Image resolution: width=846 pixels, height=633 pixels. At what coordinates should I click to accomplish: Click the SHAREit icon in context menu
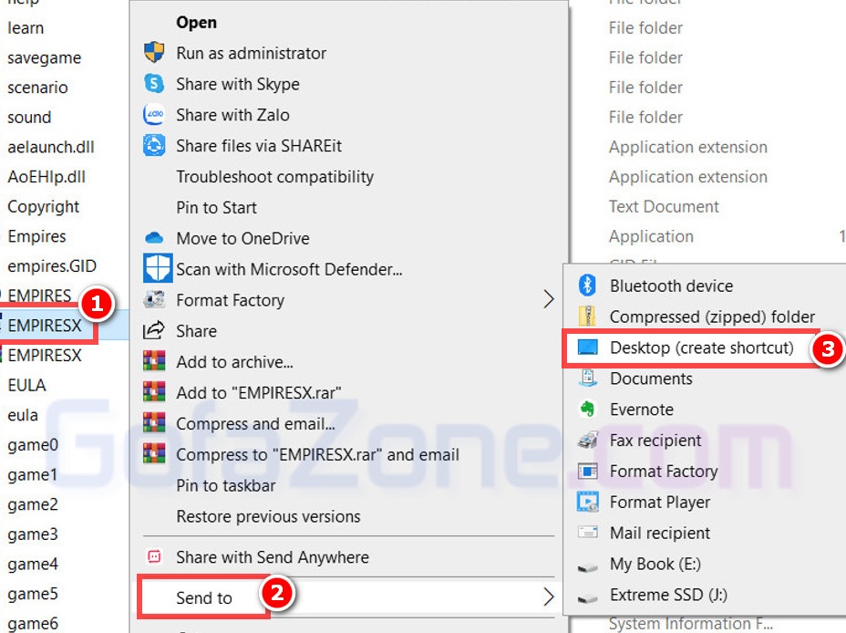coord(154,146)
